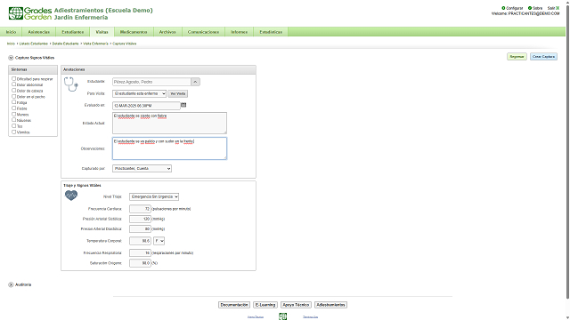Click the Regresar button
Screen dimensions: 570x320
pos(517,57)
